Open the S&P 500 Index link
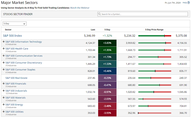The image size is (192, 117). (12, 36)
